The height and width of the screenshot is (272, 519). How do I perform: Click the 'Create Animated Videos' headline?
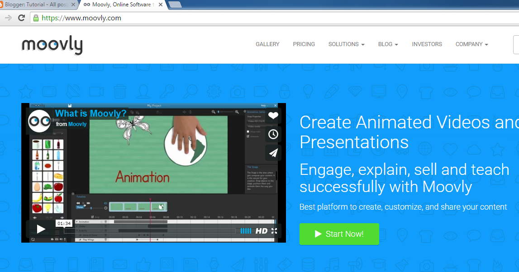tap(409, 132)
